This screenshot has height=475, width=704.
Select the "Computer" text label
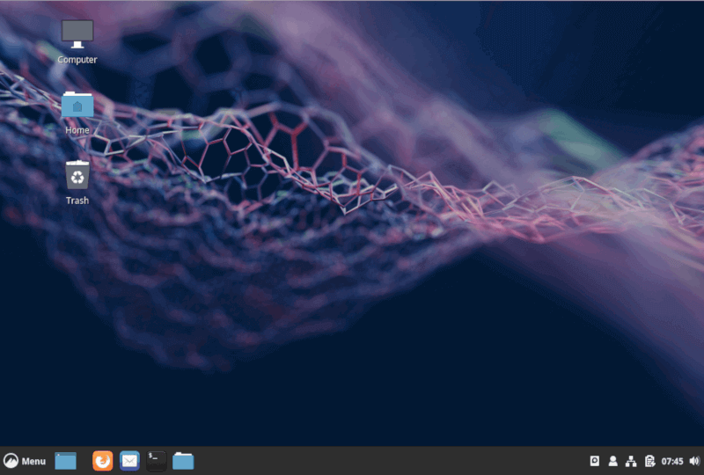pyautogui.click(x=77, y=60)
